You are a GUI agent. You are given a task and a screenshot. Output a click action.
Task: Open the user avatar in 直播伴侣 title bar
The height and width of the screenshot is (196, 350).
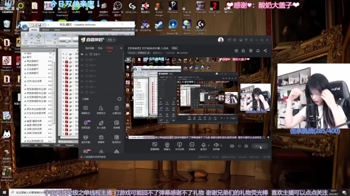tap(220, 40)
